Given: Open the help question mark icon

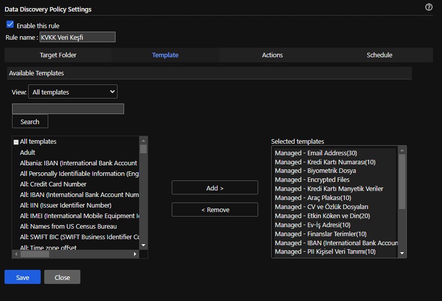Looking at the screenshot, I should [428, 7].
